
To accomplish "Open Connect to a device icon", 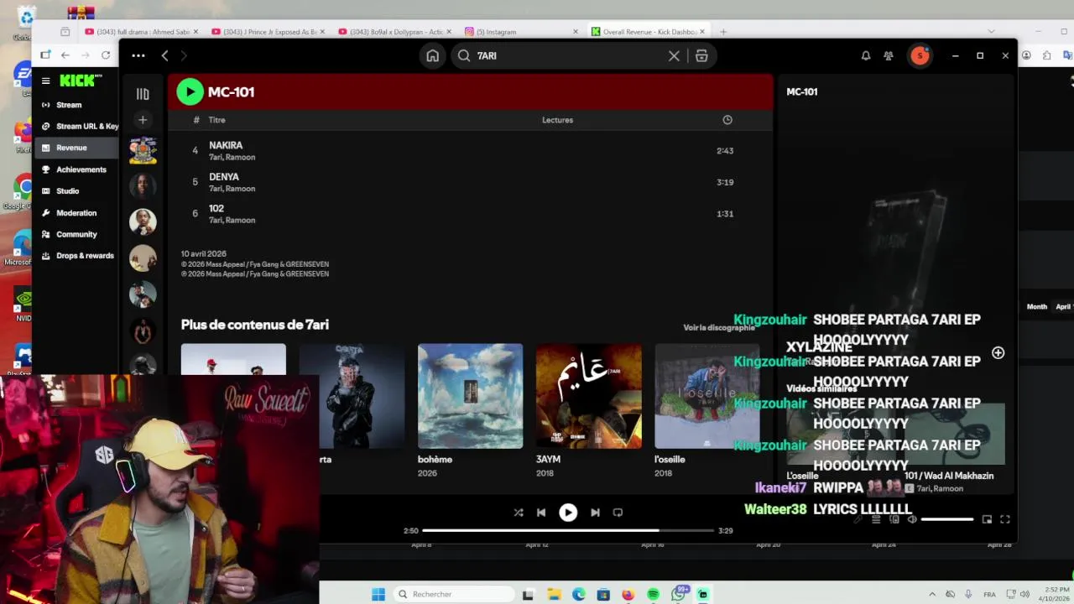I will [x=894, y=519].
